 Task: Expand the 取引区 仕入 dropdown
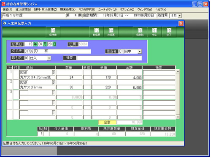[x=49, y=58]
